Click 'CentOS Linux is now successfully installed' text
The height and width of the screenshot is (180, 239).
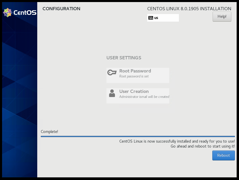click(177, 141)
